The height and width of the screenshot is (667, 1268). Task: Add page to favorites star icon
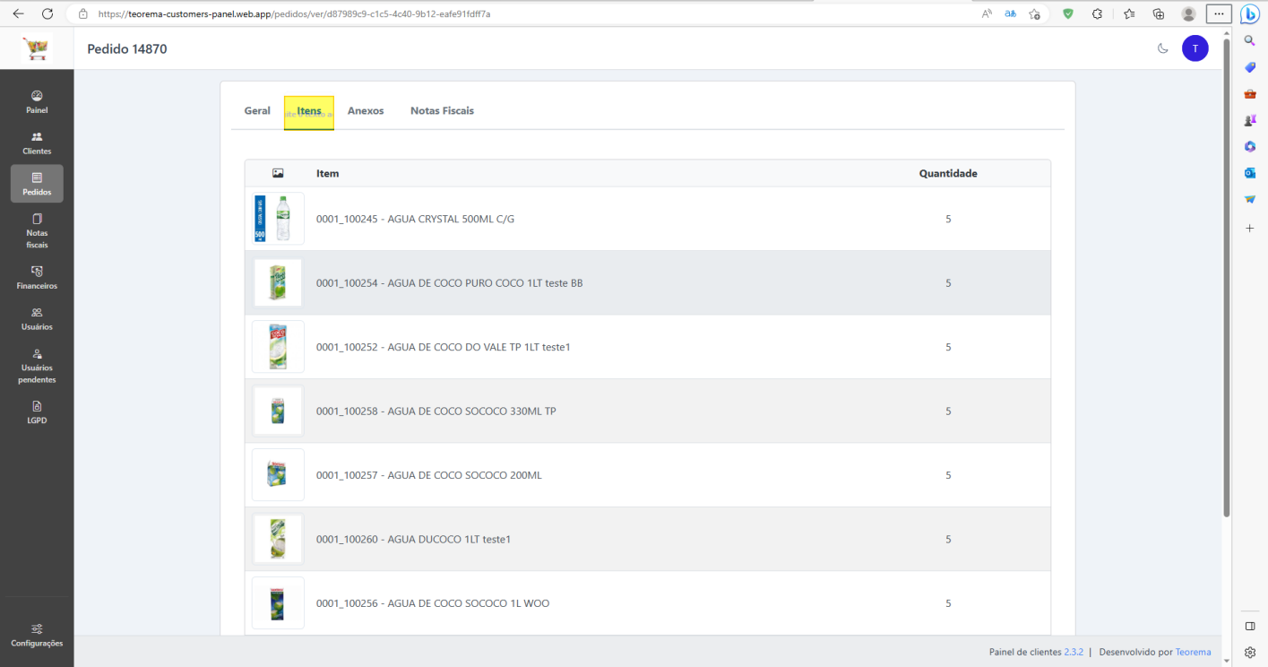[1034, 13]
